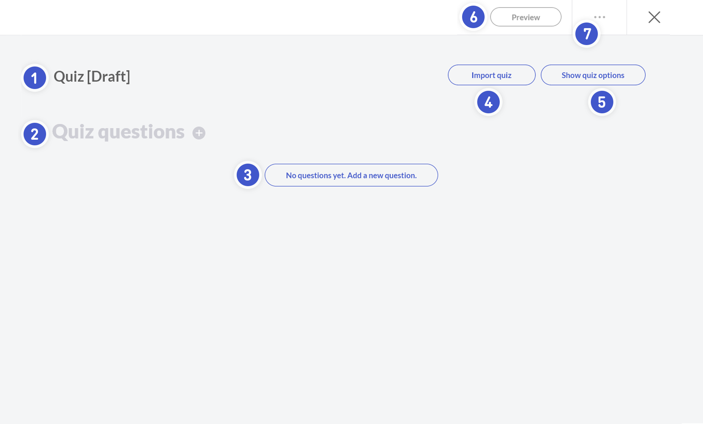Click the numbered badge 5 marker
Image resolution: width=703 pixels, height=424 pixels.
point(602,102)
